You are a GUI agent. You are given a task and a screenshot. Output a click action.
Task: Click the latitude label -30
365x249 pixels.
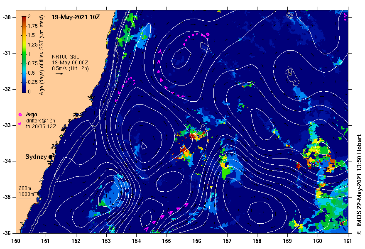click(6, 17)
